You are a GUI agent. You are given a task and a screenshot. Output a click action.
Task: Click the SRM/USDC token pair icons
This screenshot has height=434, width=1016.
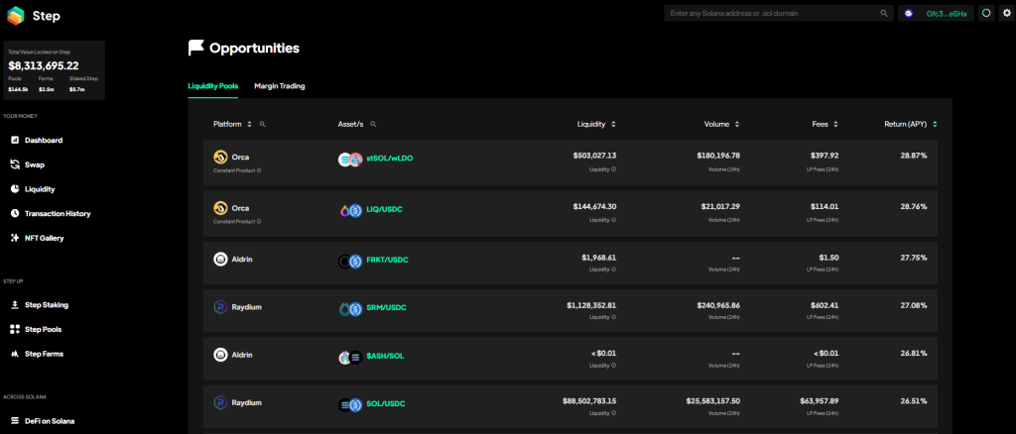click(x=350, y=309)
